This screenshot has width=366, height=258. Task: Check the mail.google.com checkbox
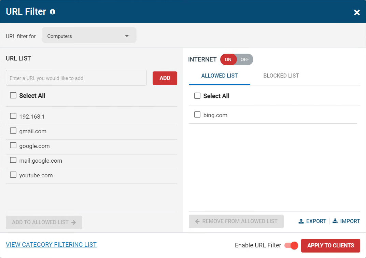click(x=13, y=160)
